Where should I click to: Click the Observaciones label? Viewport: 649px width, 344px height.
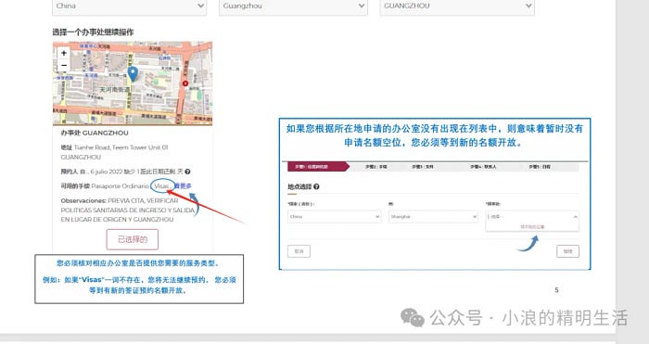pyautogui.click(x=83, y=201)
